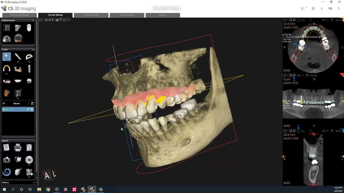Switch to the Custom Slicing tab

[91, 15]
